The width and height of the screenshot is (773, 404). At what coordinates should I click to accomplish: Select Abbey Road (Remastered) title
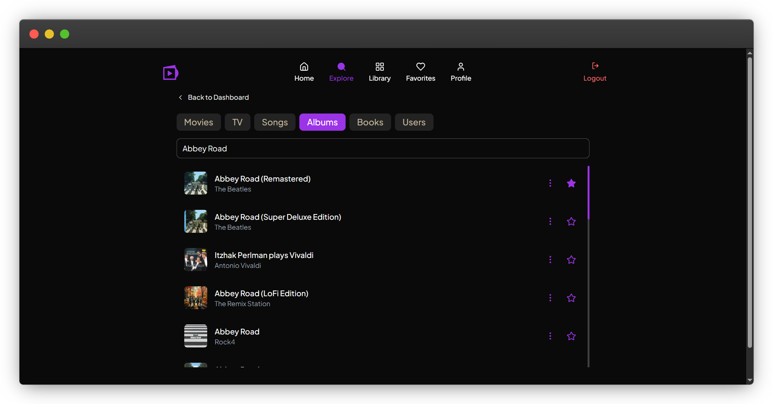click(x=262, y=179)
